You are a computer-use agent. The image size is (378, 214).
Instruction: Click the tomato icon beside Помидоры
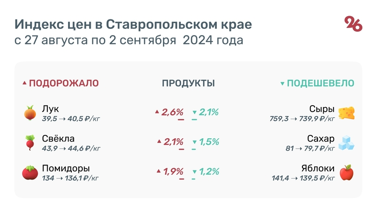point(30,172)
